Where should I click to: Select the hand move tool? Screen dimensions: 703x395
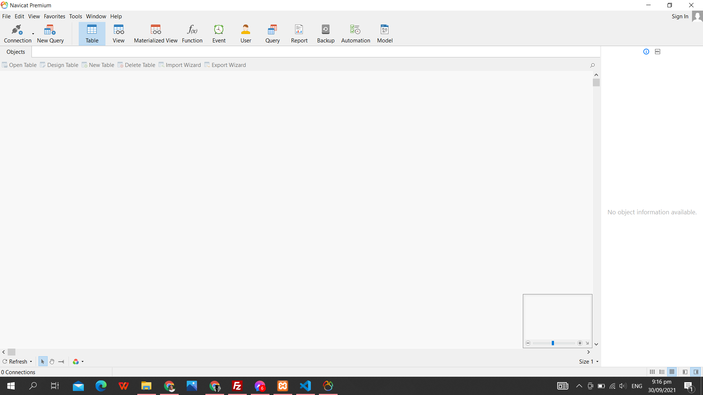(52, 362)
